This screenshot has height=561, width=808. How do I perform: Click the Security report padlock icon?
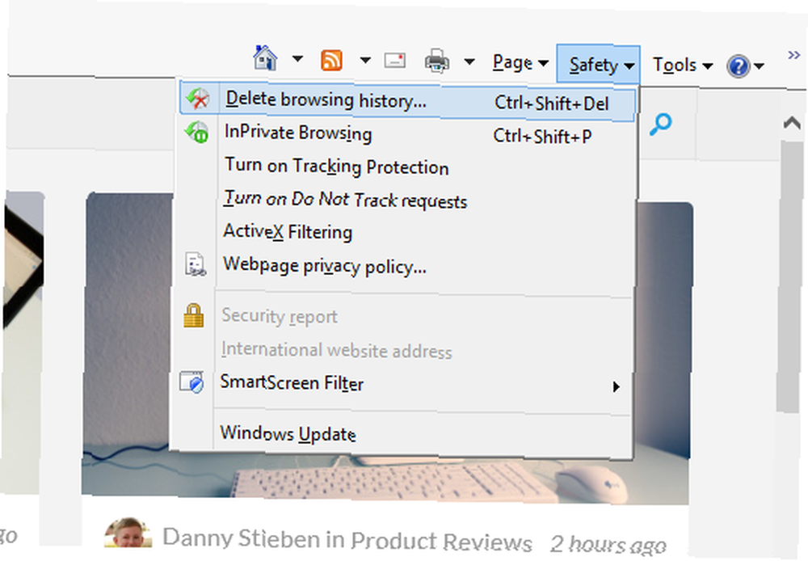(x=194, y=315)
